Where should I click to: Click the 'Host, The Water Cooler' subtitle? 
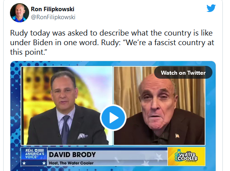[71, 163]
